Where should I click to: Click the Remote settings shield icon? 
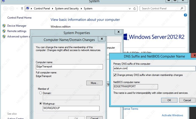pyautogui.click(x=4, y=31)
